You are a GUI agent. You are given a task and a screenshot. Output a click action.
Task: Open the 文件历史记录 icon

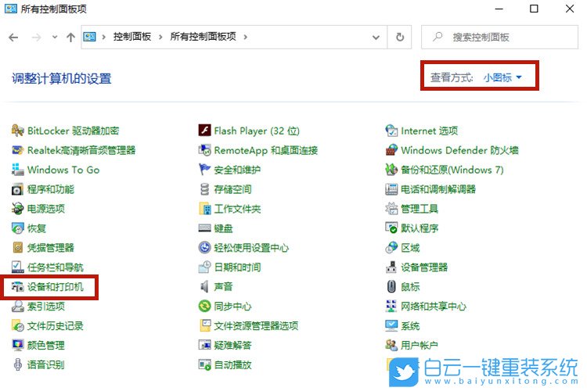point(17,325)
